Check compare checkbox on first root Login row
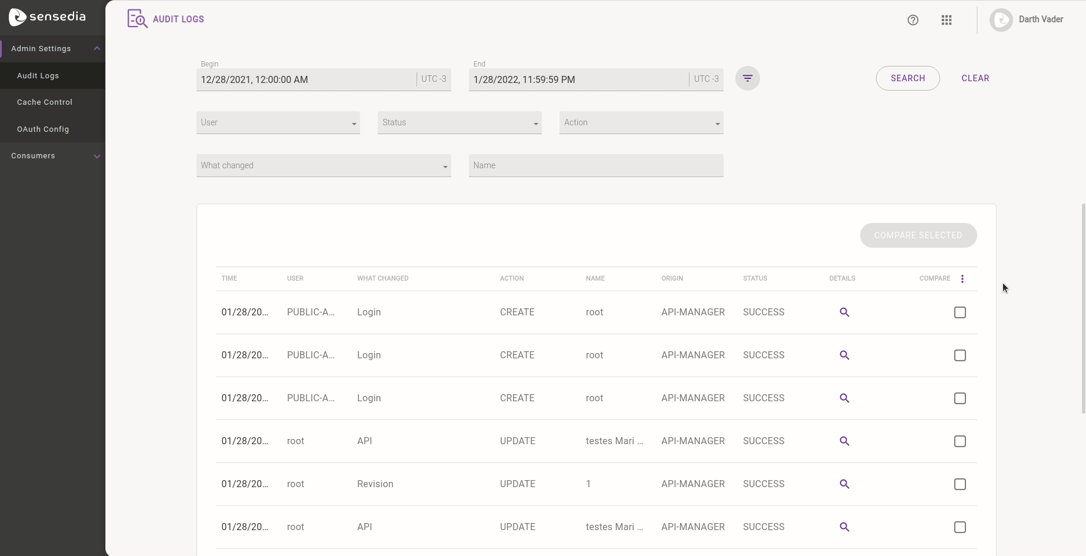Viewport: 1086px width, 556px height. tap(960, 312)
